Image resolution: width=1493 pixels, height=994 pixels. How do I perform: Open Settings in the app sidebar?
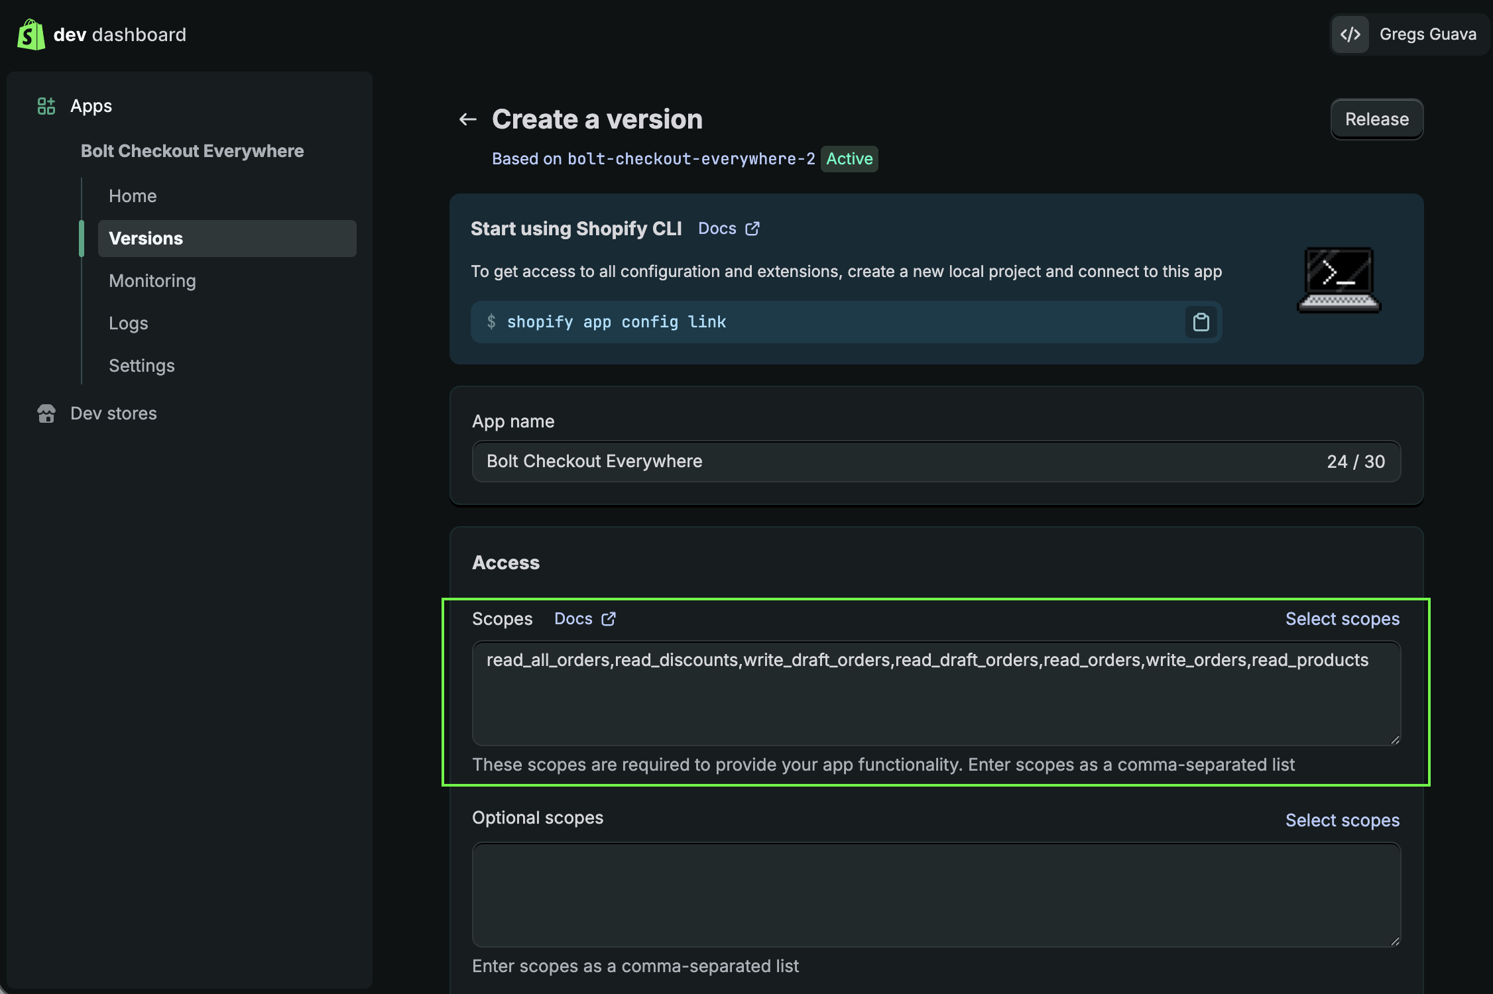pyautogui.click(x=142, y=366)
